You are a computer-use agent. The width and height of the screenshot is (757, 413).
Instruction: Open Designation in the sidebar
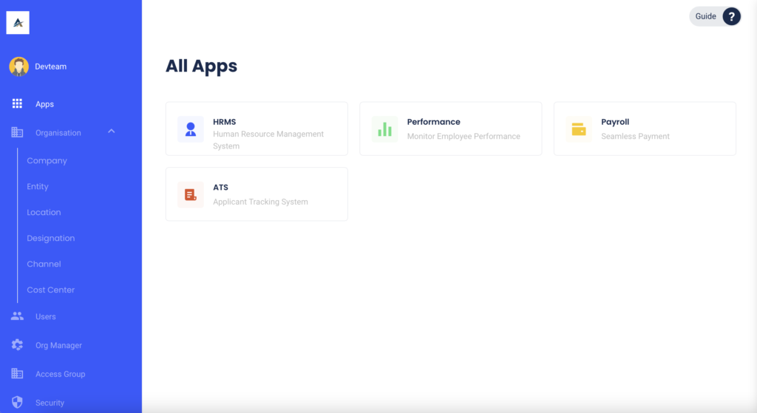coord(50,238)
